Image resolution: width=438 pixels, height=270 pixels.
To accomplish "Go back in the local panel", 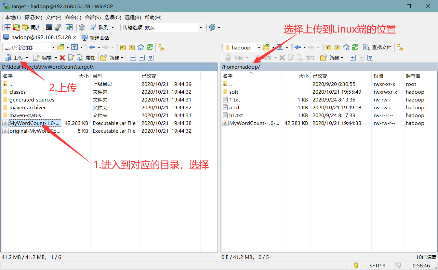I will pos(92,47).
